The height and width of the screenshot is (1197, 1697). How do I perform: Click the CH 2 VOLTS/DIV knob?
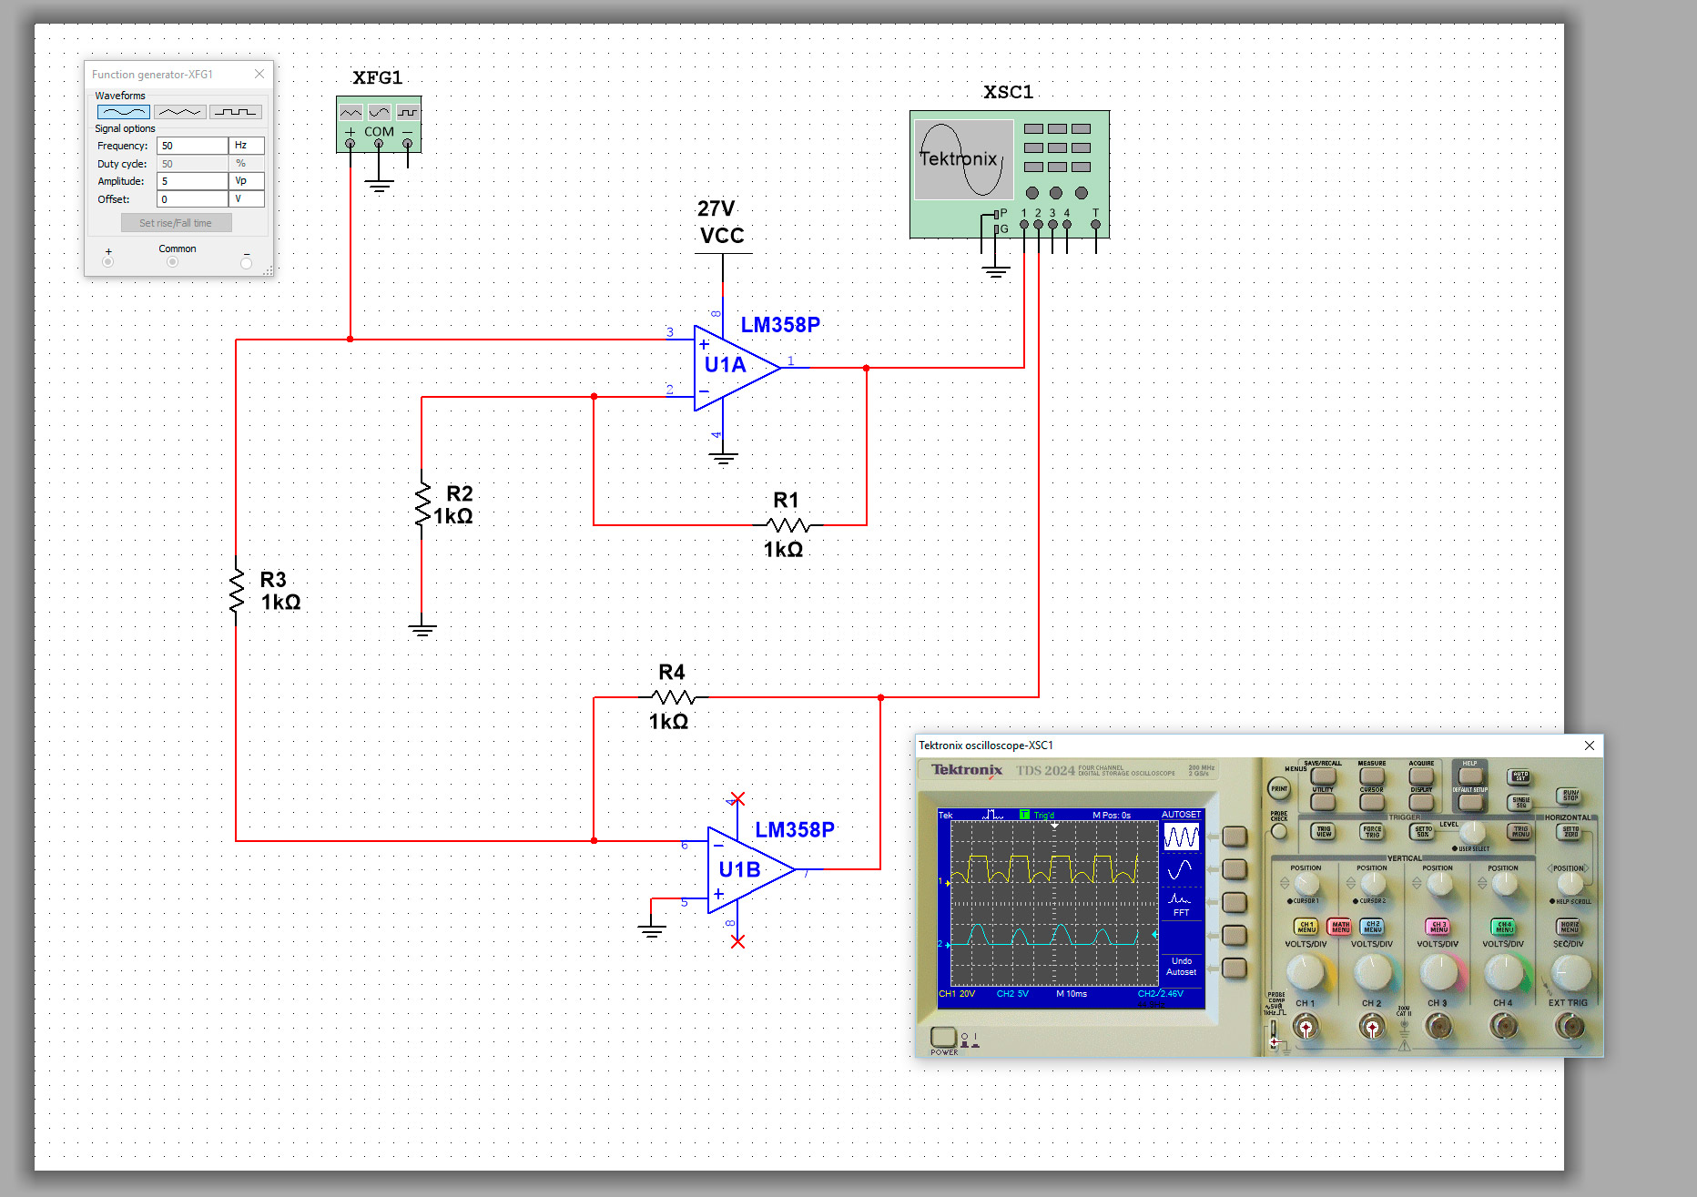point(1372,973)
